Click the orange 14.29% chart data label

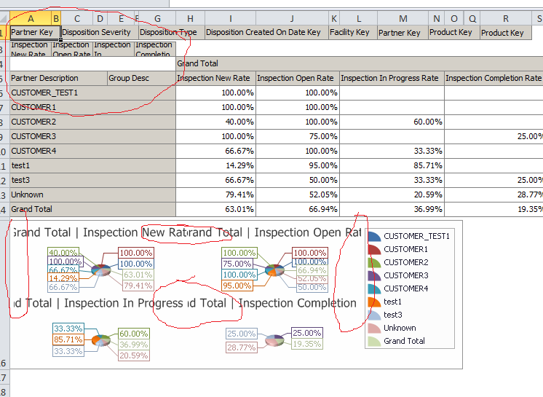63,278
